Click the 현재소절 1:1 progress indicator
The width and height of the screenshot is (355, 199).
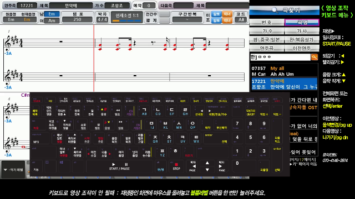tap(127, 17)
